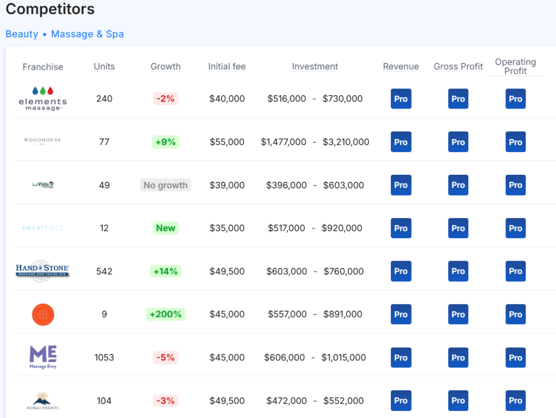The width and height of the screenshot is (556, 418).
Task: Select the $1,015,000 investment maximum
Action: [344, 357]
